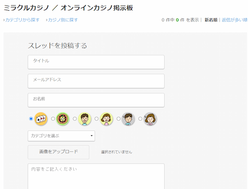This screenshot has height=189, width=248.
Task: Toggle radio button for playing cards avatar
Action: coord(31,119)
